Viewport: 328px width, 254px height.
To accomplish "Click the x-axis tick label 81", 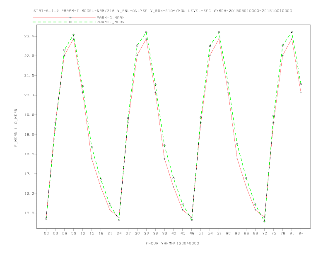I will (x=292, y=233).
